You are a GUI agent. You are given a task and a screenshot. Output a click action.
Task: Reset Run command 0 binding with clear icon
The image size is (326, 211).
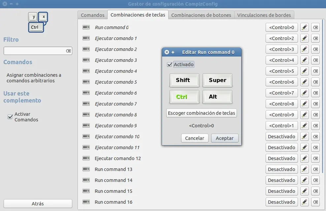tap(315, 27)
